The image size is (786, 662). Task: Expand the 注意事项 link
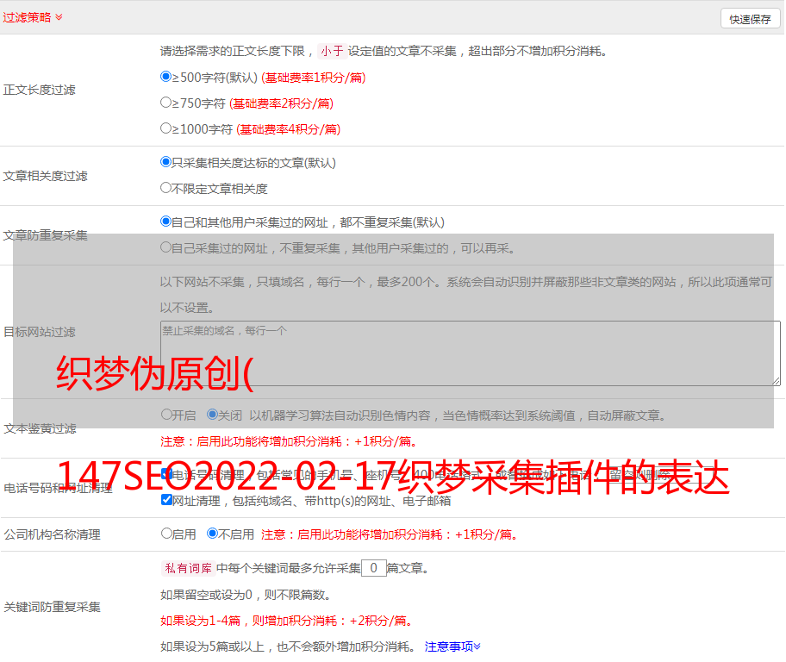coord(452,646)
